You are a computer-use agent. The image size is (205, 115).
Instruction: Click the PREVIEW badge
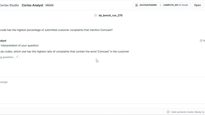click(49, 5)
